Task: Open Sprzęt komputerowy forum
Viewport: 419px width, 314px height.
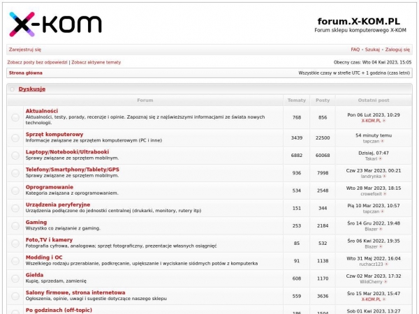Action: pyautogui.click(x=54, y=134)
